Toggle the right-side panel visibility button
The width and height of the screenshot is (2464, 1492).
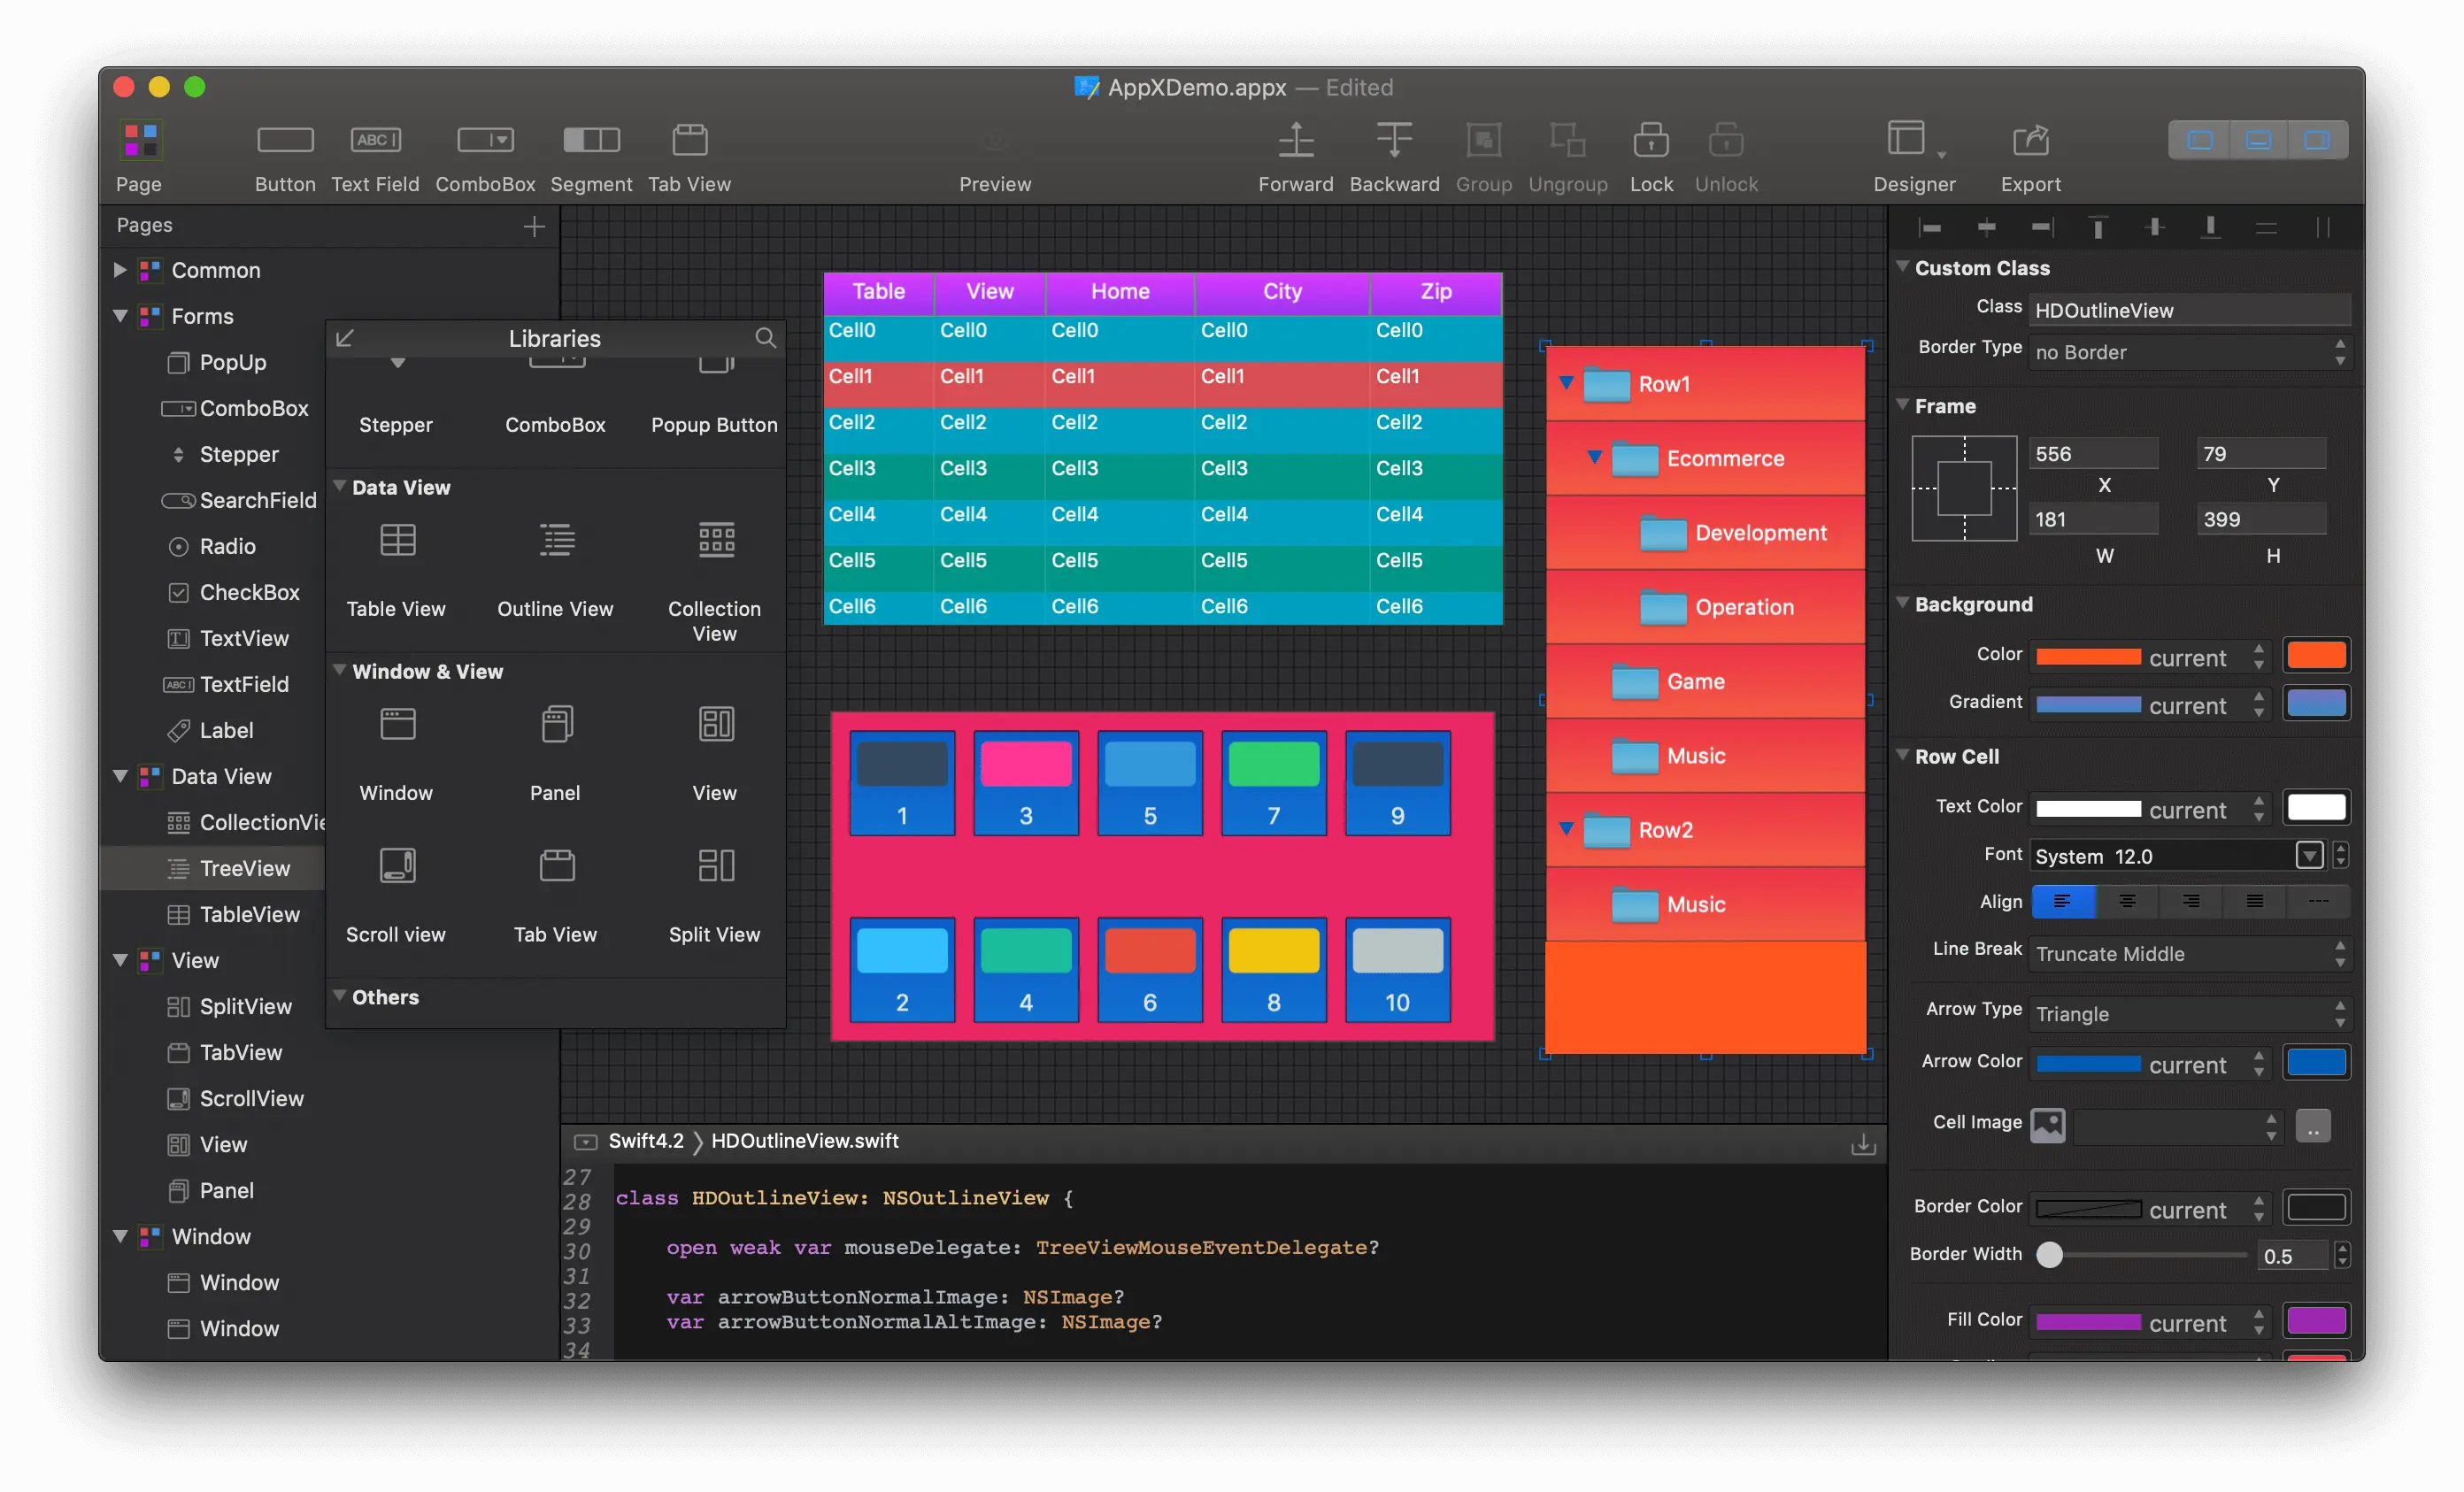2316,141
